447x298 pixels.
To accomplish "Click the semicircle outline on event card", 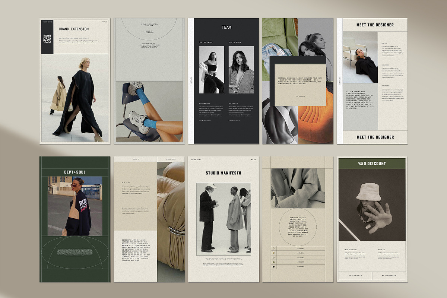I will pyautogui.click(x=149, y=29).
